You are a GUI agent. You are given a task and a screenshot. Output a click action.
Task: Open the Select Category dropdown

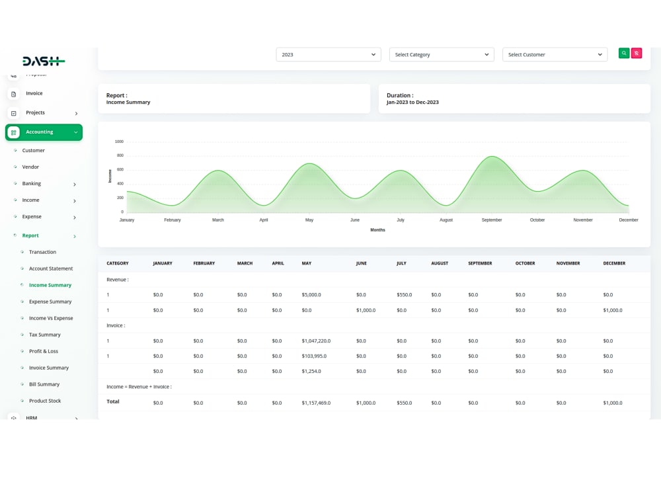[x=442, y=54]
